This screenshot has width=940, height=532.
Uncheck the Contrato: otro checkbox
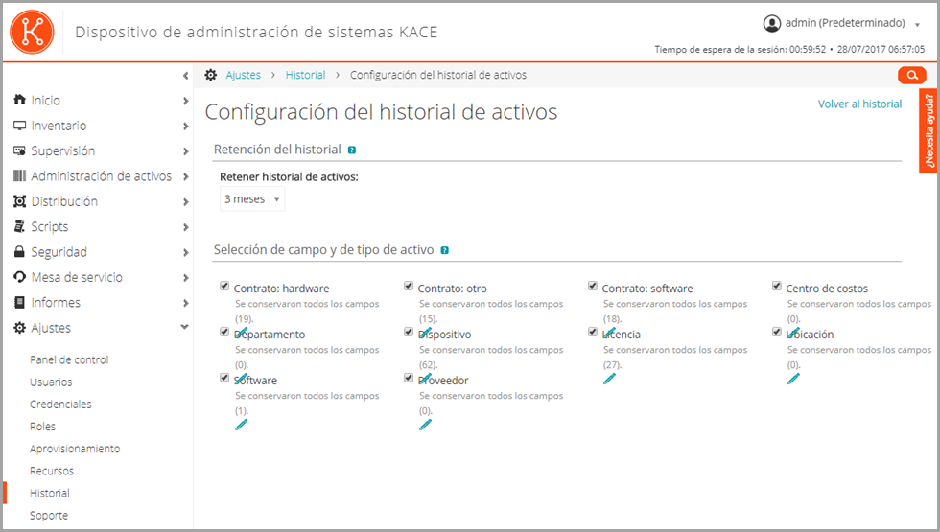[x=409, y=286]
